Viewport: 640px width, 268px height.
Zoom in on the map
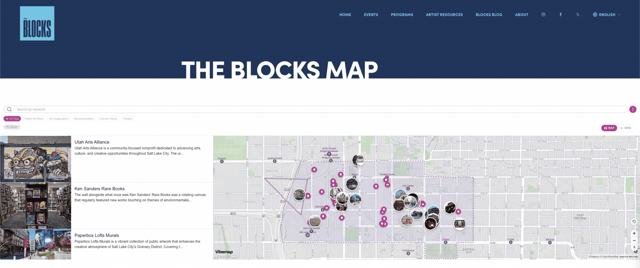click(x=634, y=233)
